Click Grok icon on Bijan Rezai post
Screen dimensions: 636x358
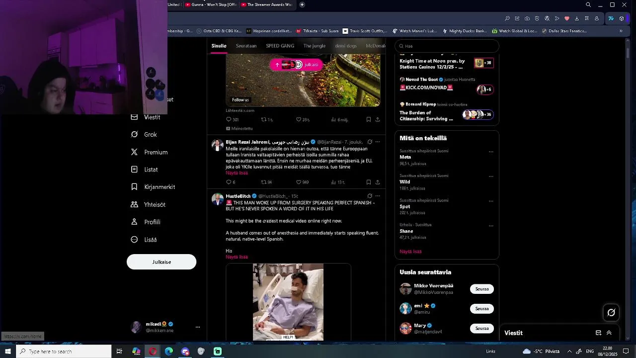coord(369,142)
